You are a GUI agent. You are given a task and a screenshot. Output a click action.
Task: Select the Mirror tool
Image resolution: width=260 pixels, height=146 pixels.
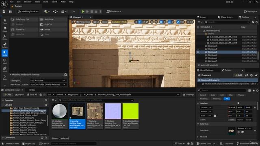click(53, 30)
